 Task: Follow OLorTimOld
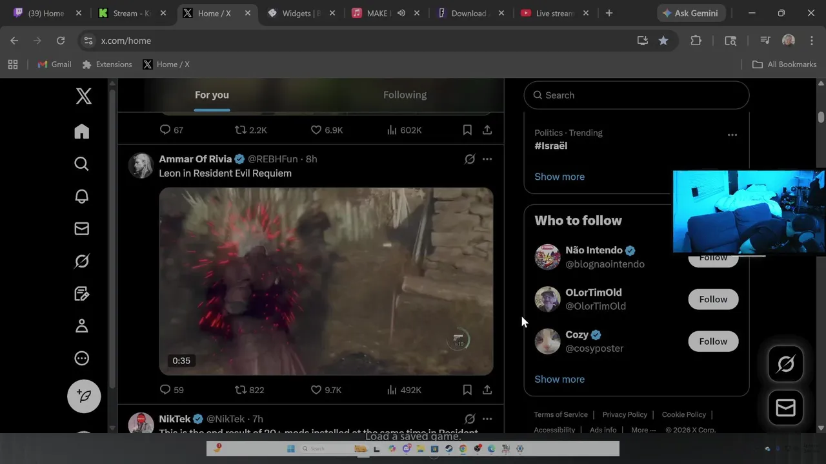pos(713,299)
